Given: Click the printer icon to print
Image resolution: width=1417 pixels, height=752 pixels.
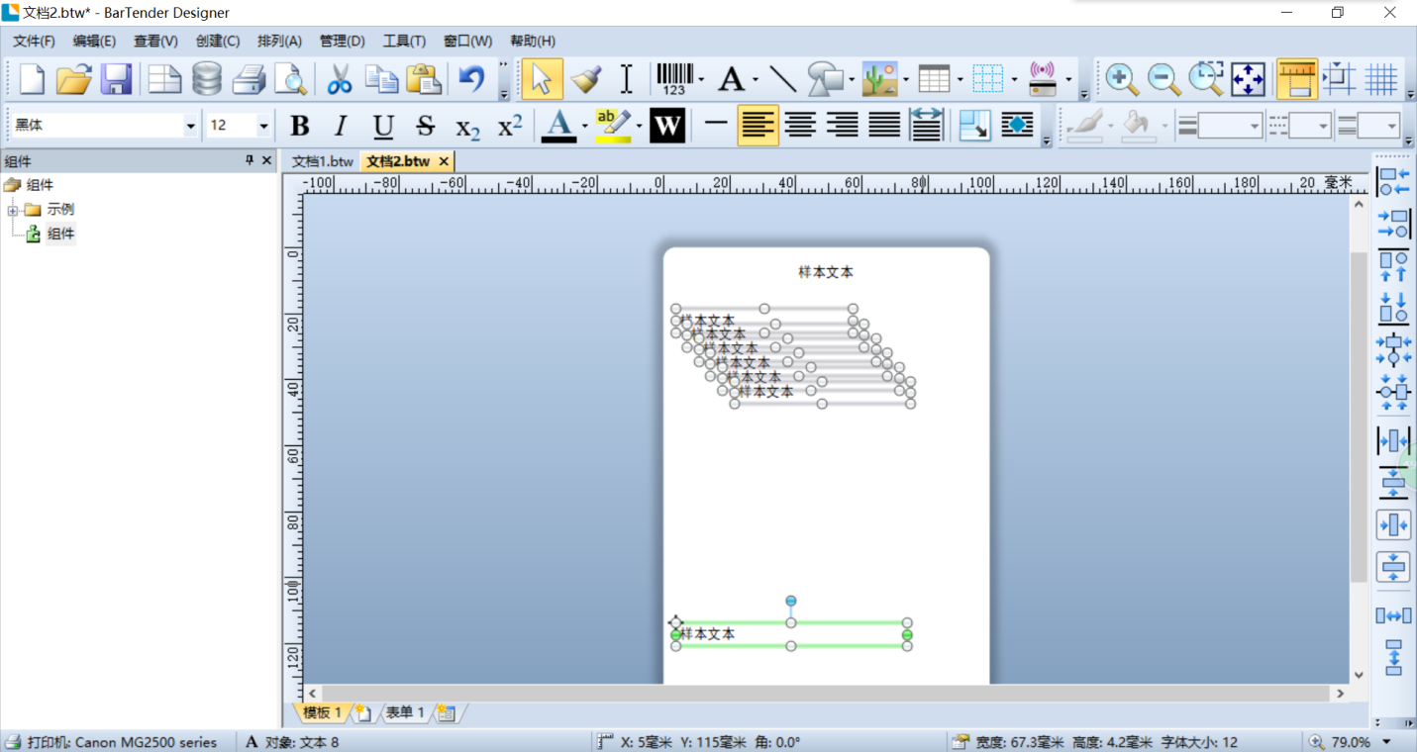Looking at the screenshot, I should point(249,79).
